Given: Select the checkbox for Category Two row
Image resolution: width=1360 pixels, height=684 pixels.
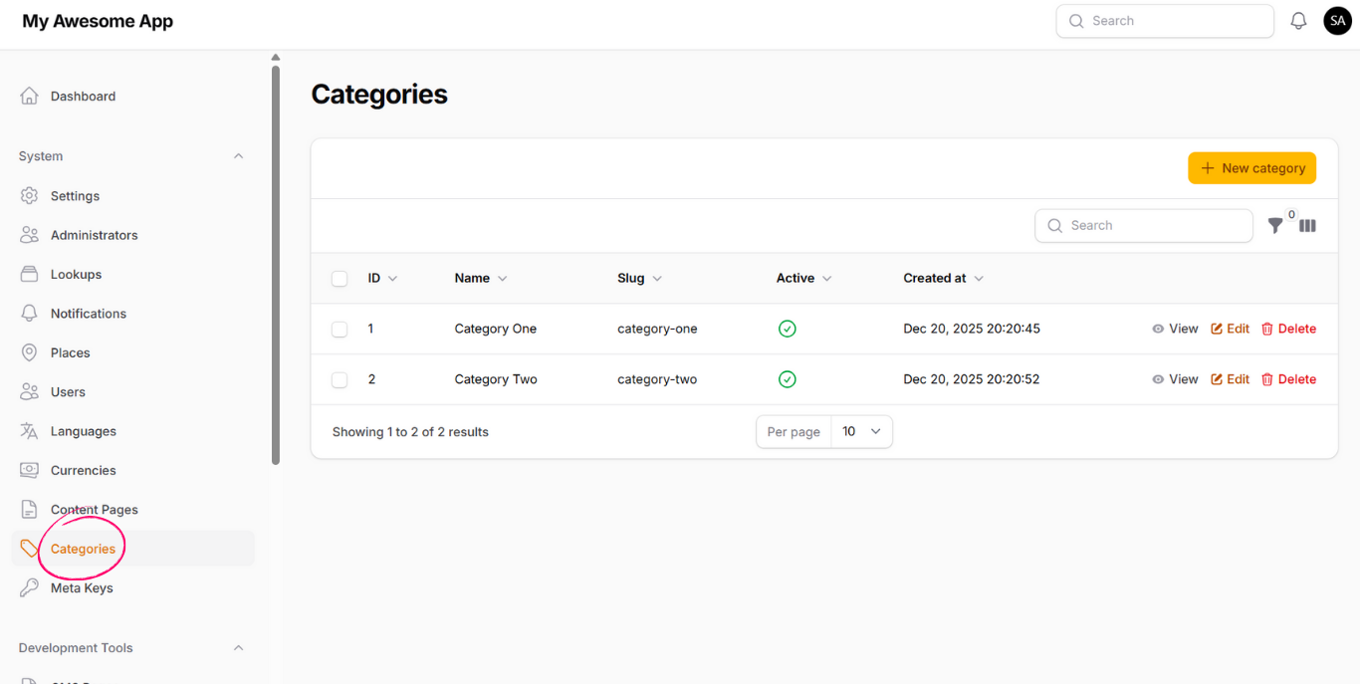Looking at the screenshot, I should [340, 379].
